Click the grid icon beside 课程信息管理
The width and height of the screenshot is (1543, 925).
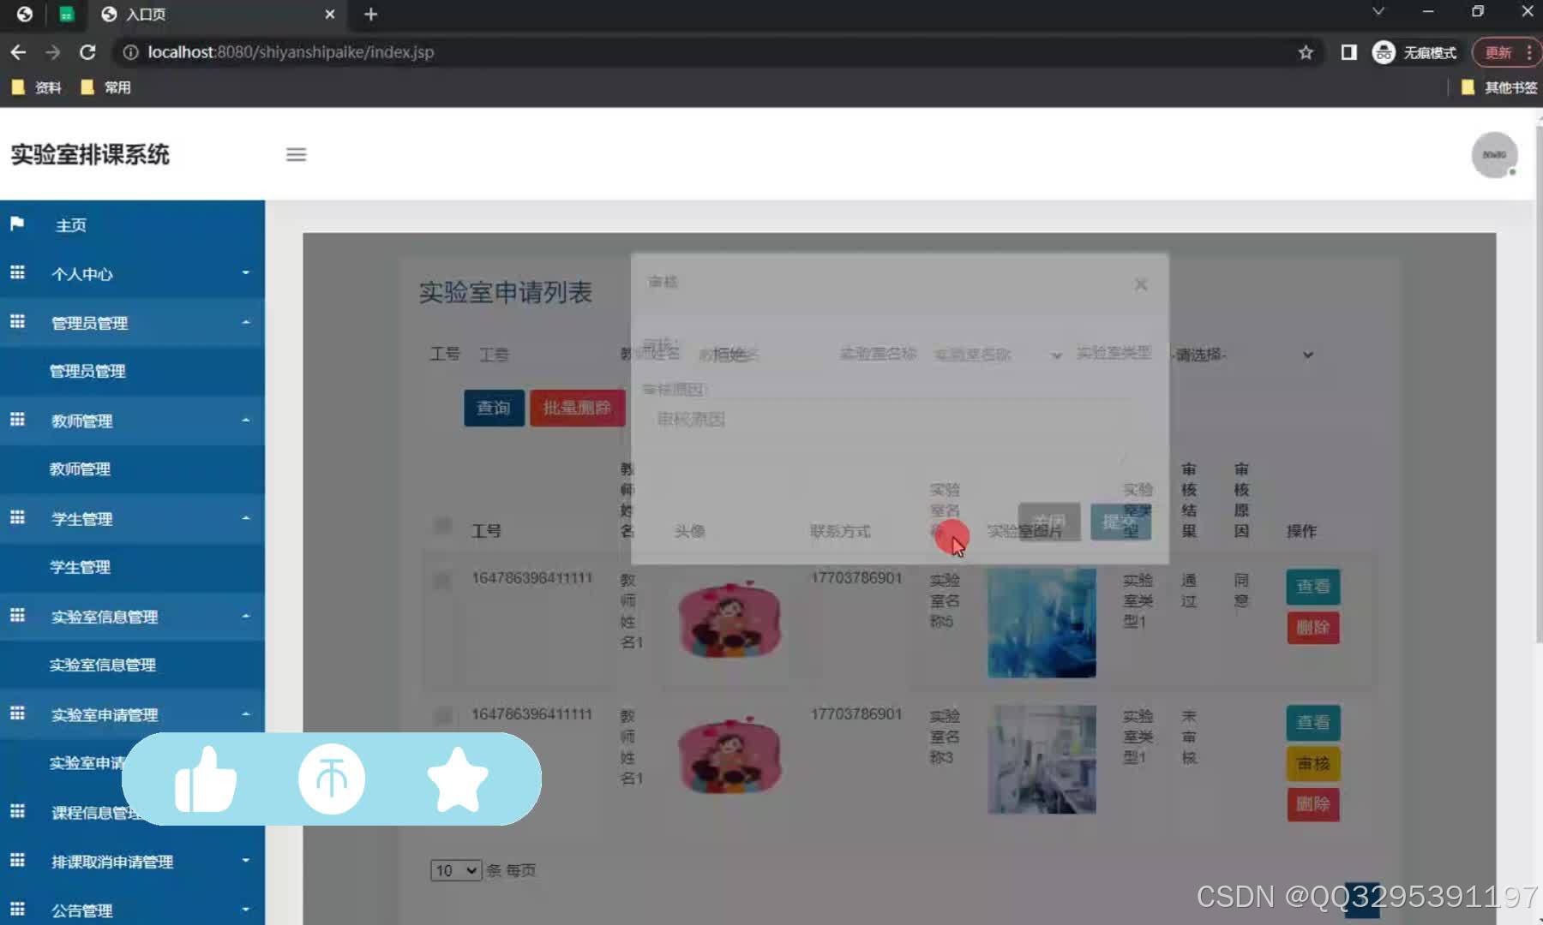click(17, 811)
